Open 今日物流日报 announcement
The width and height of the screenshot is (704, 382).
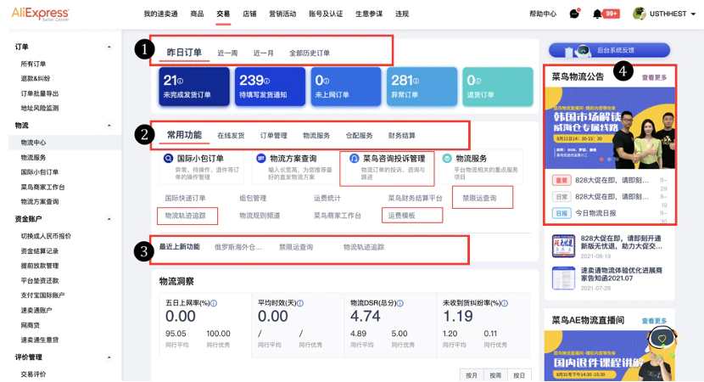pyautogui.click(x=595, y=213)
